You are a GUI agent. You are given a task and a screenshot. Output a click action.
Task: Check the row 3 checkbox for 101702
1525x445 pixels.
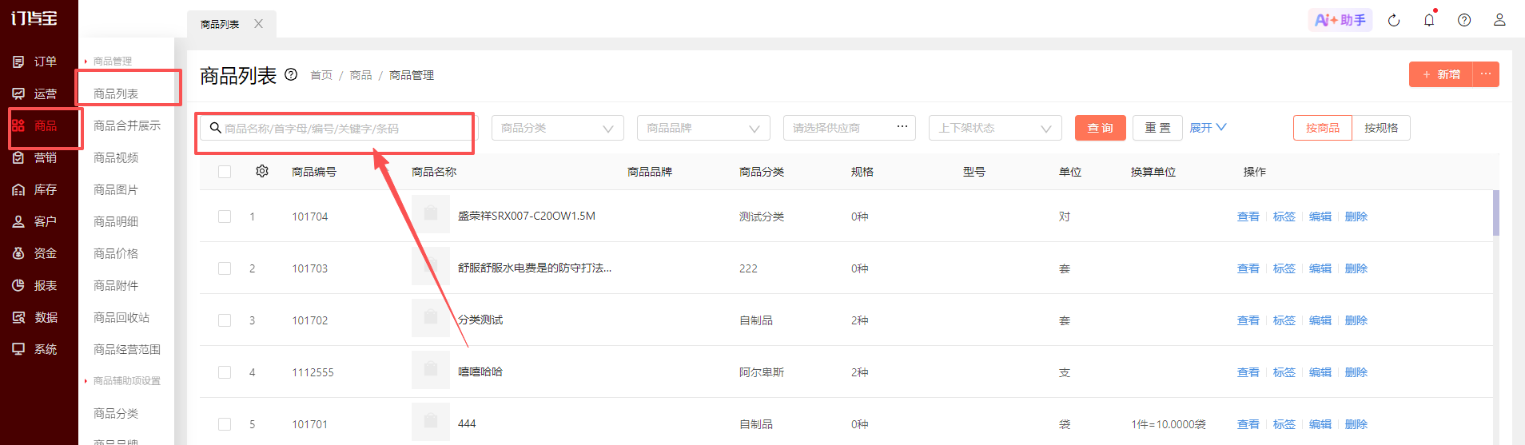[225, 320]
